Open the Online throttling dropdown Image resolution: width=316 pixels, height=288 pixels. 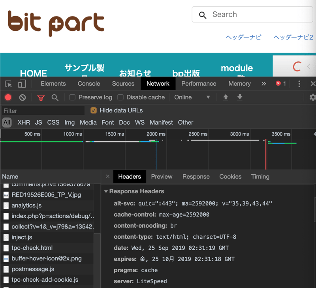pyautogui.click(x=192, y=97)
